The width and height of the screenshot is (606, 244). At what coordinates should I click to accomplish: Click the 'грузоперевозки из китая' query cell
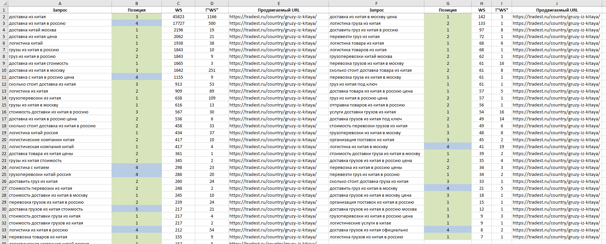tap(35, 98)
